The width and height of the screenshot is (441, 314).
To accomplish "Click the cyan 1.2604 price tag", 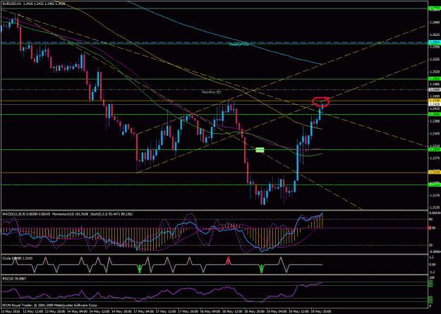I will [x=435, y=42].
